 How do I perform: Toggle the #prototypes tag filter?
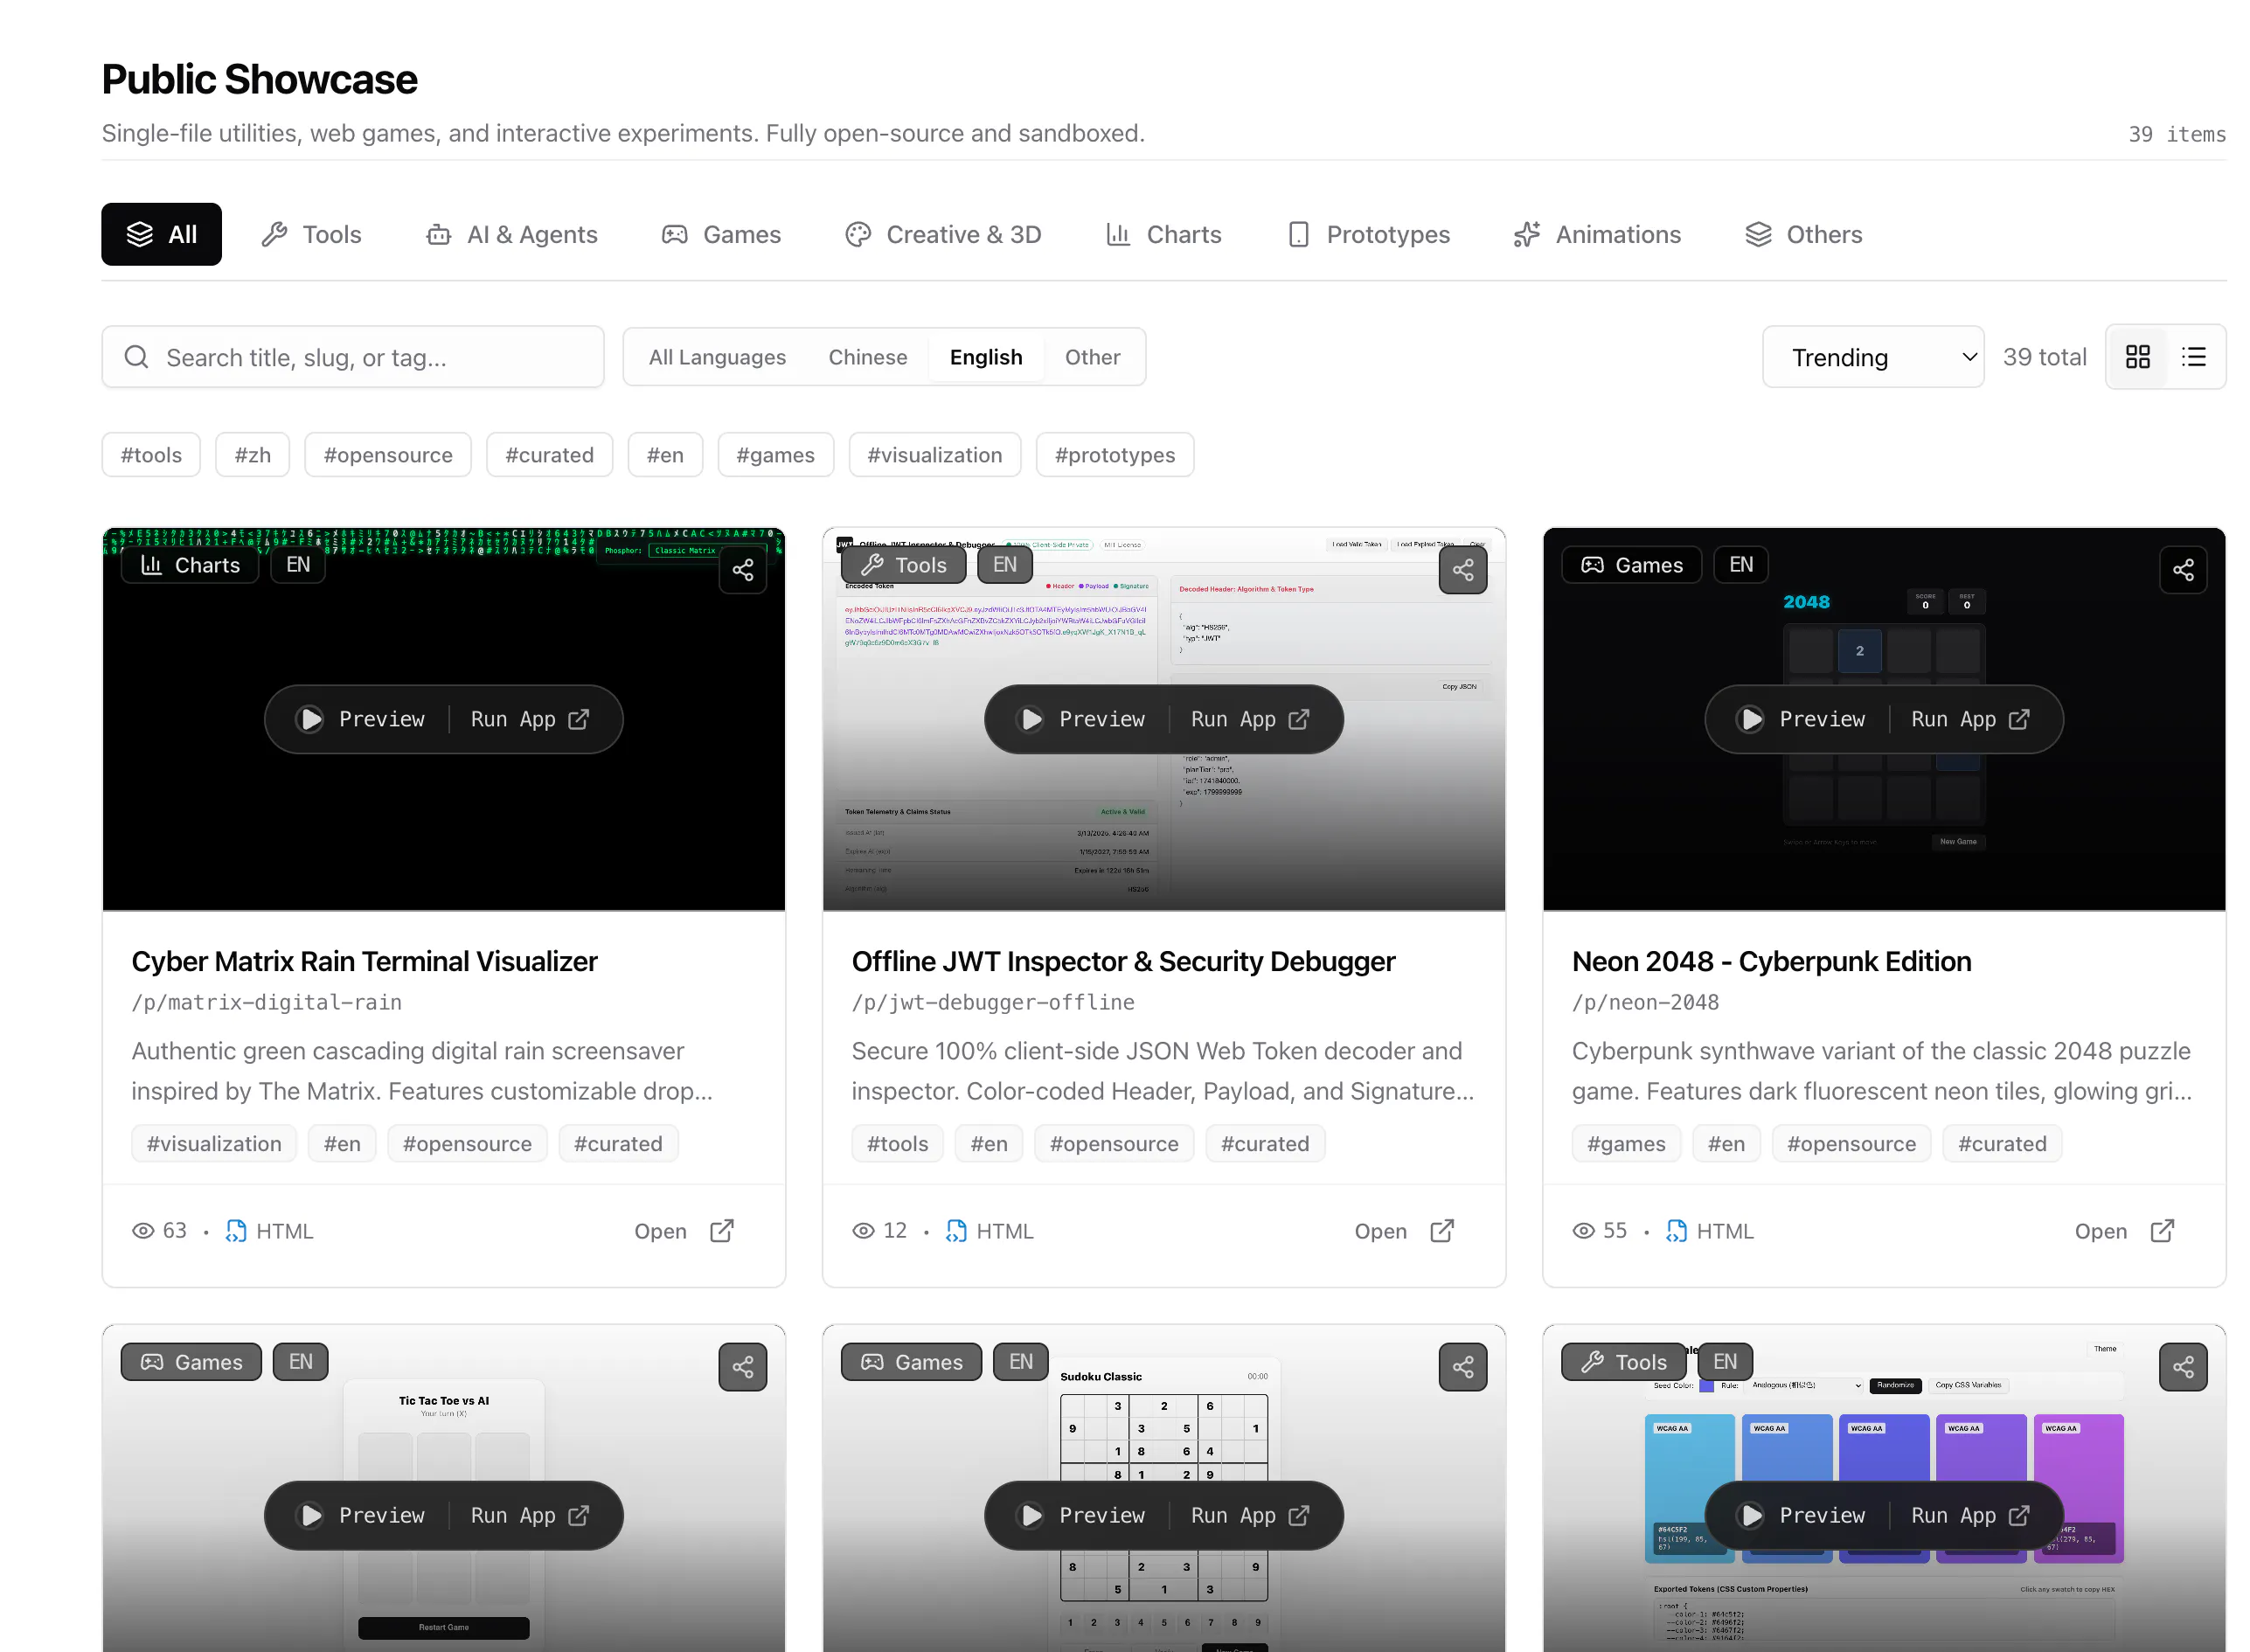tap(1114, 455)
